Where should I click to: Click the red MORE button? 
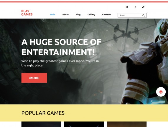click(x=34, y=78)
